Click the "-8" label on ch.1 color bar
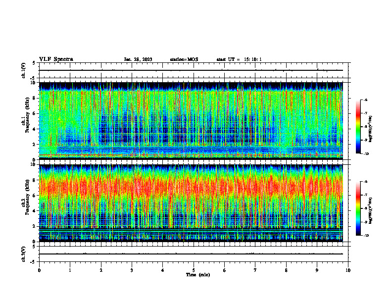This screenshot has height=303, width=392. [x=365, y=127]
